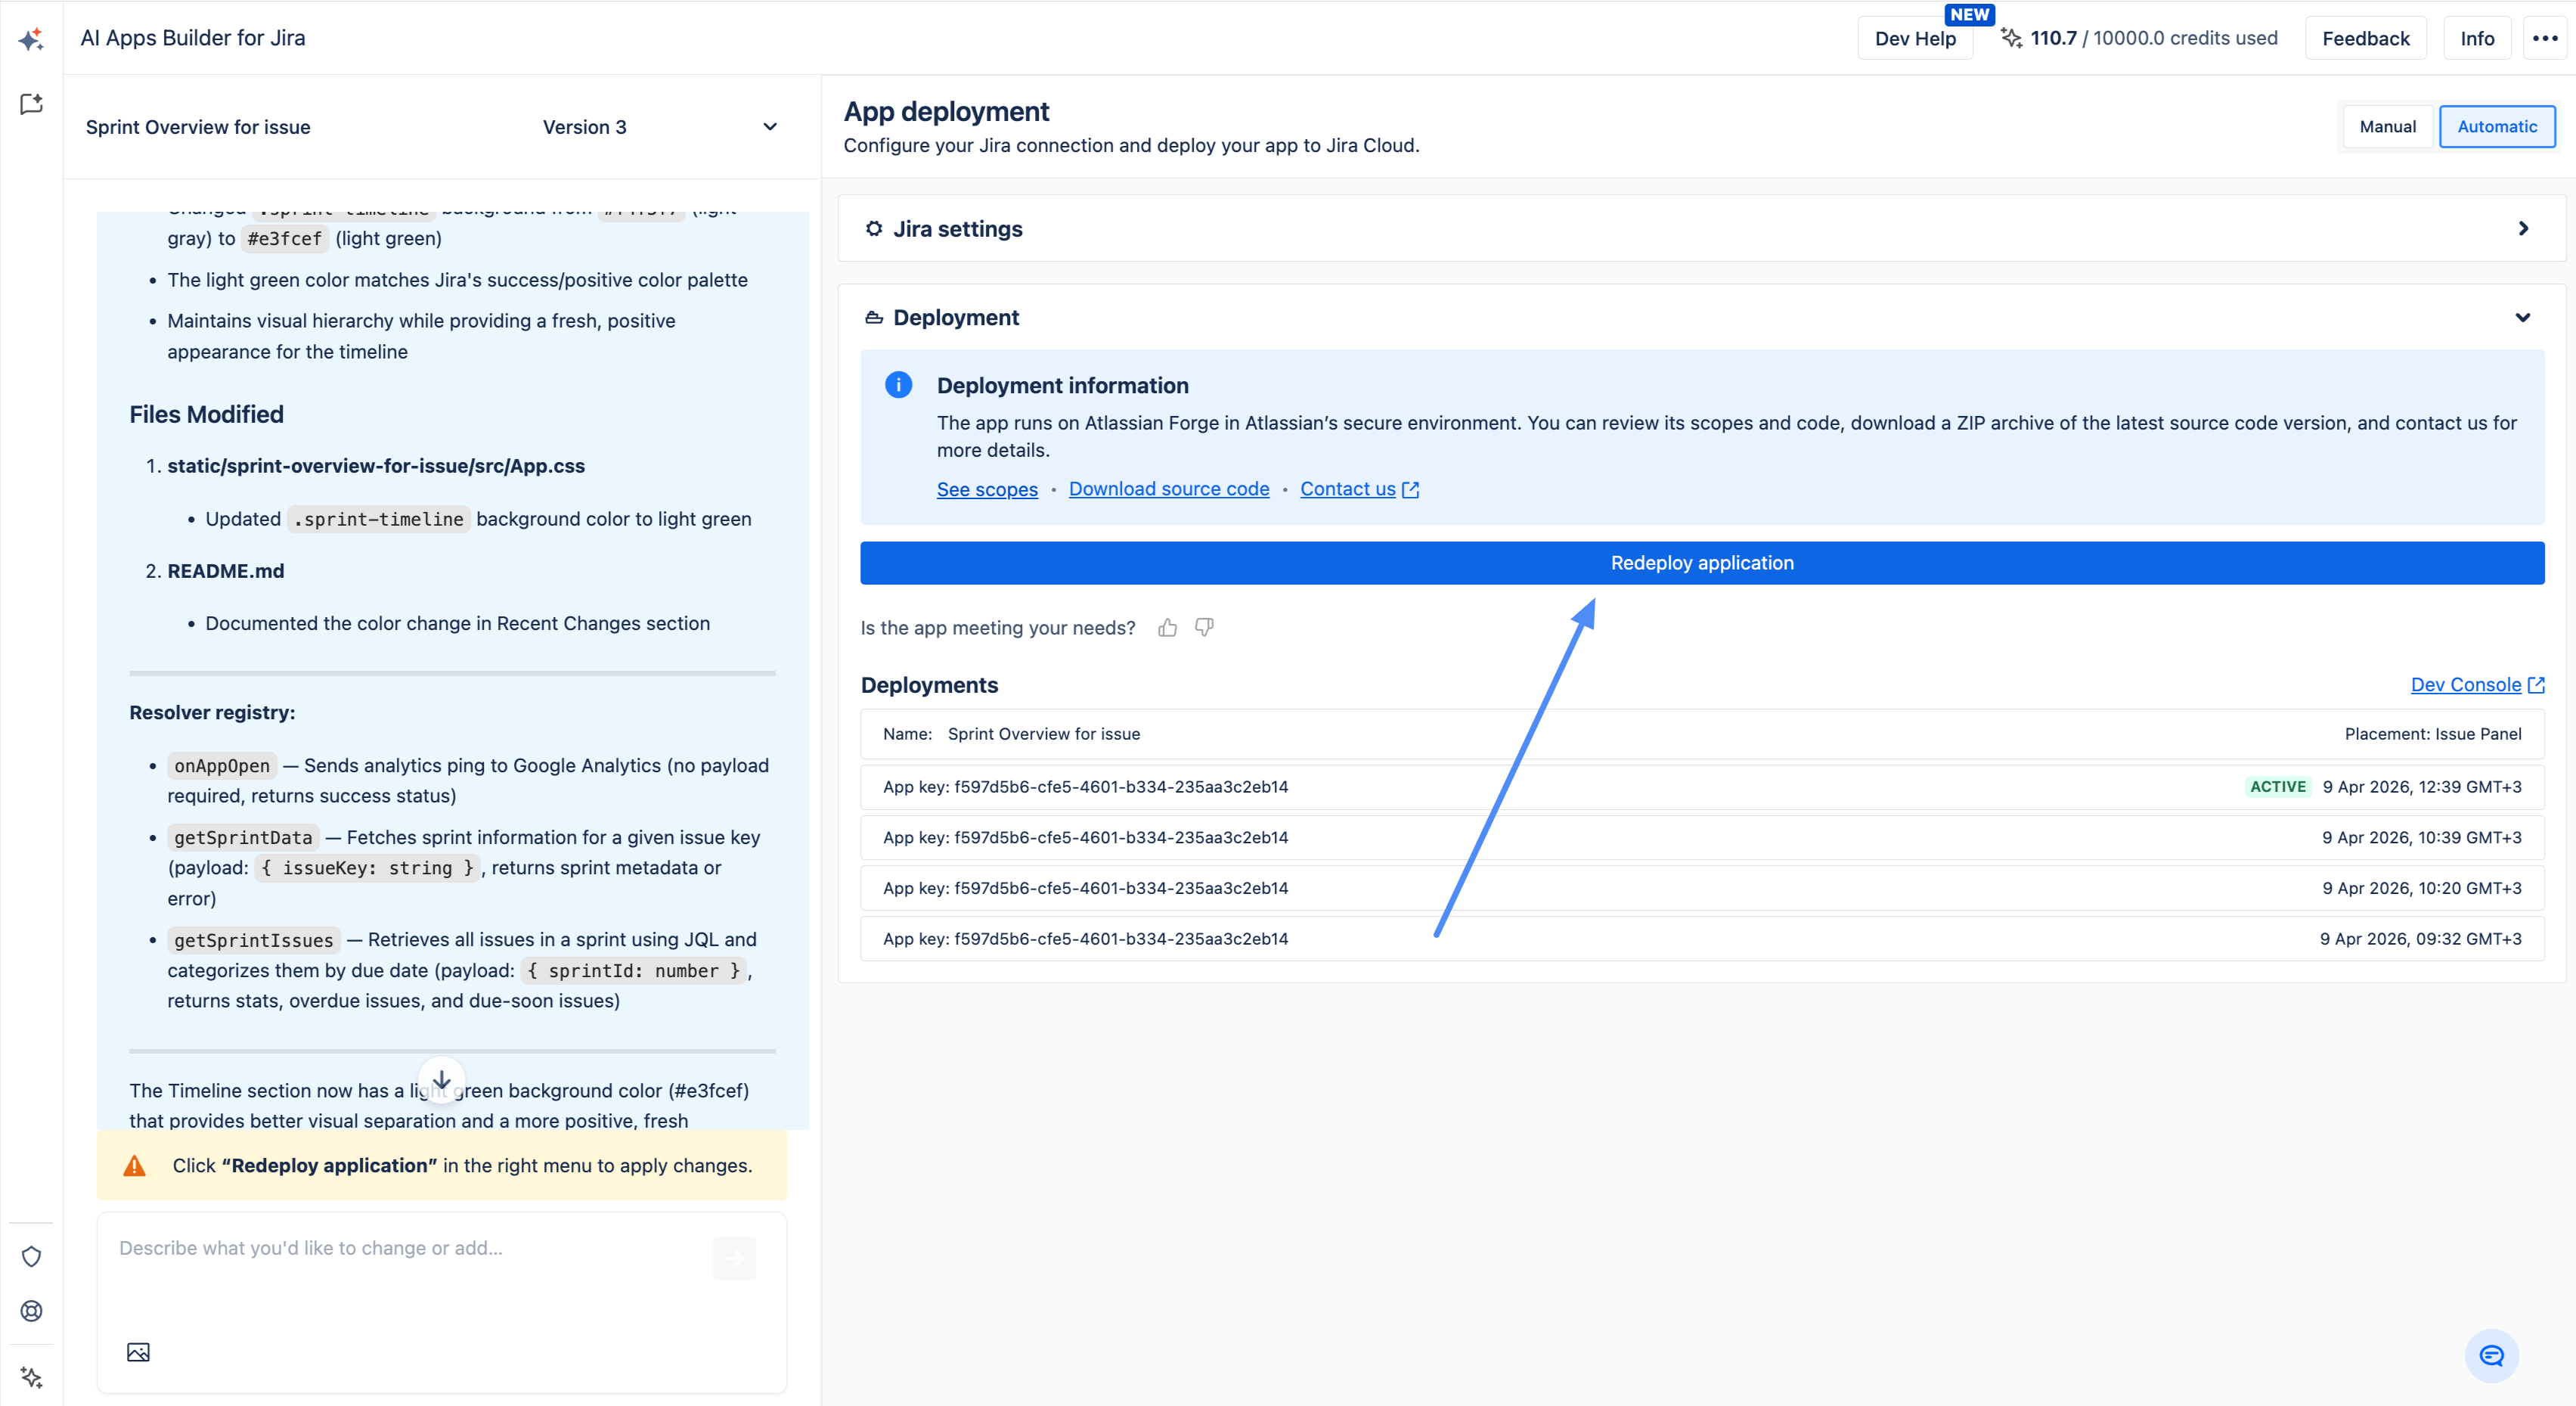Click the sparkle icon at sidebar bottom
Screen dimensions: 2576x1406
tap(31, 1377)
